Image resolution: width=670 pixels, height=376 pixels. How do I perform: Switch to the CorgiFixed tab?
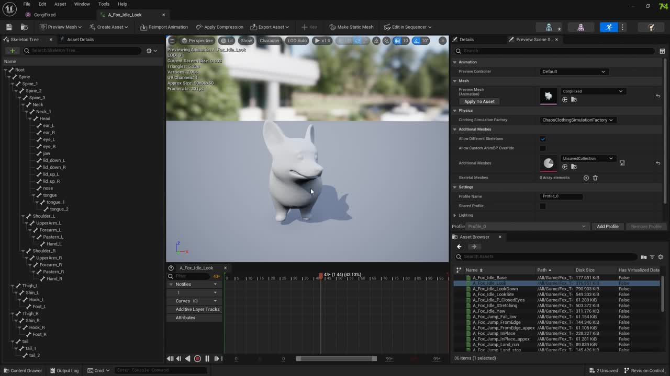click(45, 15)
